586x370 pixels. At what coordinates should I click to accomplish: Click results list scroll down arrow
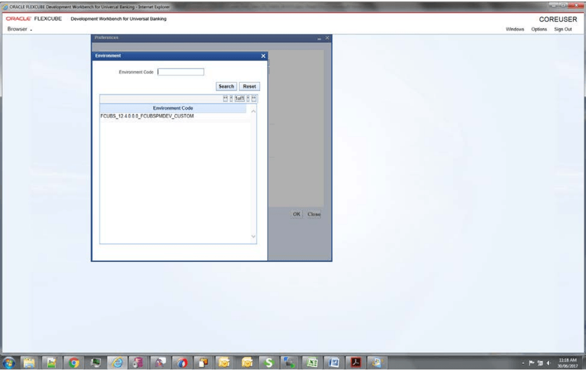tap(254, 236)
